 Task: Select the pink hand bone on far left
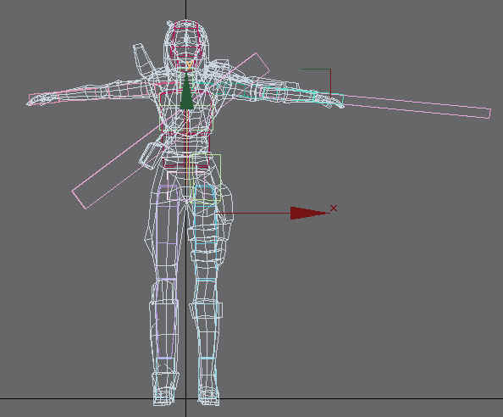point(44,98)
